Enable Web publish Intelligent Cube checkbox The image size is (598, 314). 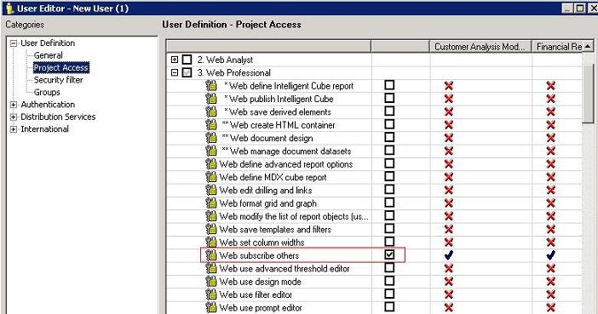[x=389, y=98]
